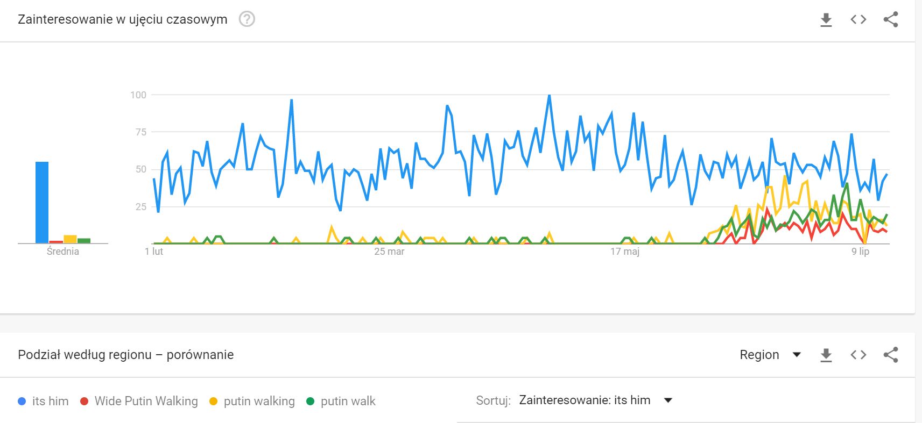Share the time interest chart
The image size is (922, 423).
tap(891, 20)
